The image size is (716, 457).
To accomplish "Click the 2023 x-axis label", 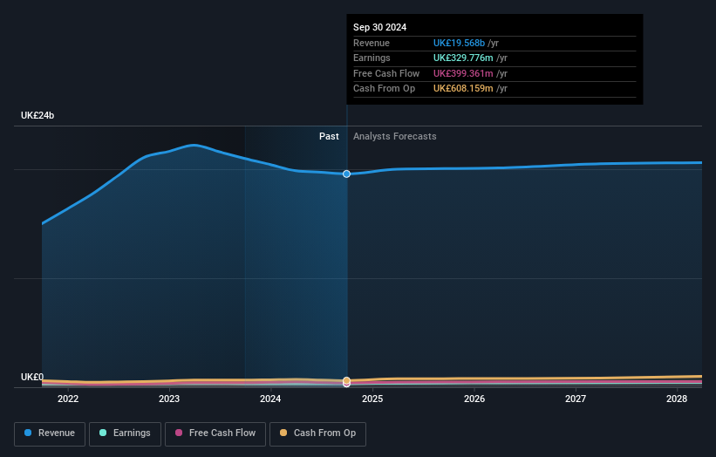I will pyautogui.click(x=169, y=399).
